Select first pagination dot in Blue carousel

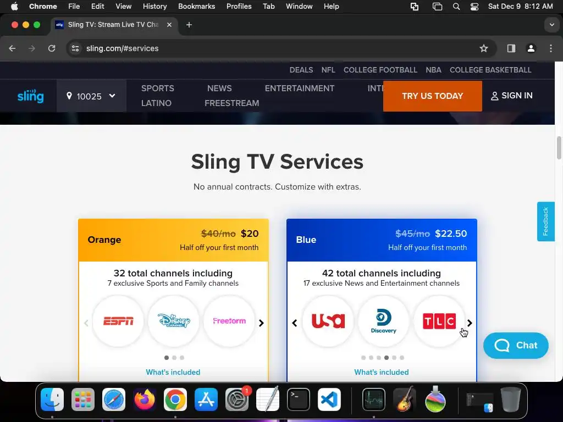[363, 358]
